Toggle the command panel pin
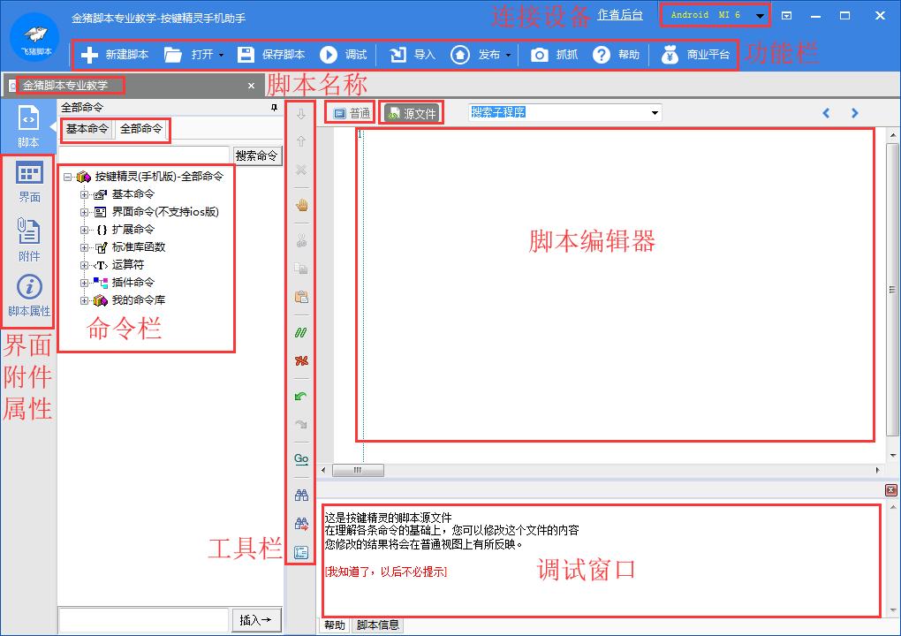The height and width of the screenshot is (636, 901). 275,108
